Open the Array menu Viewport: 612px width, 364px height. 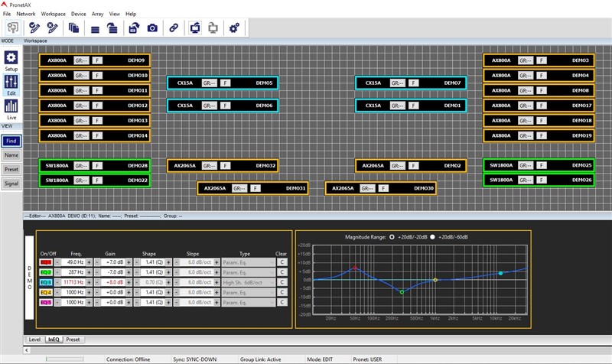[x=98, y=14]
